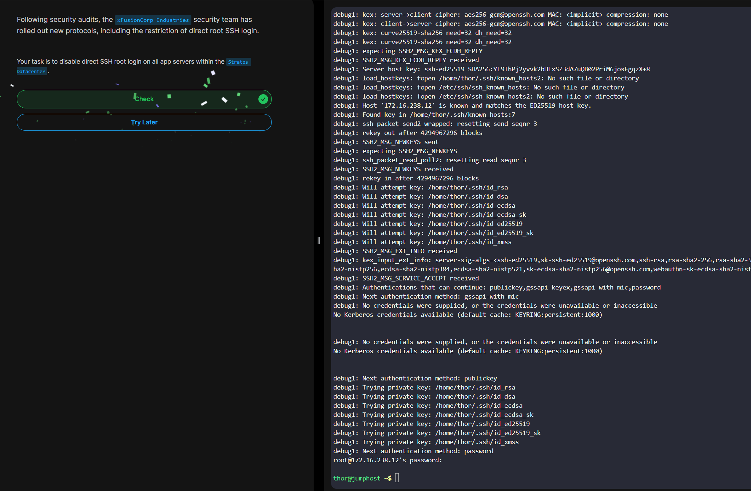Click the green checkmark icon on Check
Screen dimensions: 751x491
coord(263,99)
